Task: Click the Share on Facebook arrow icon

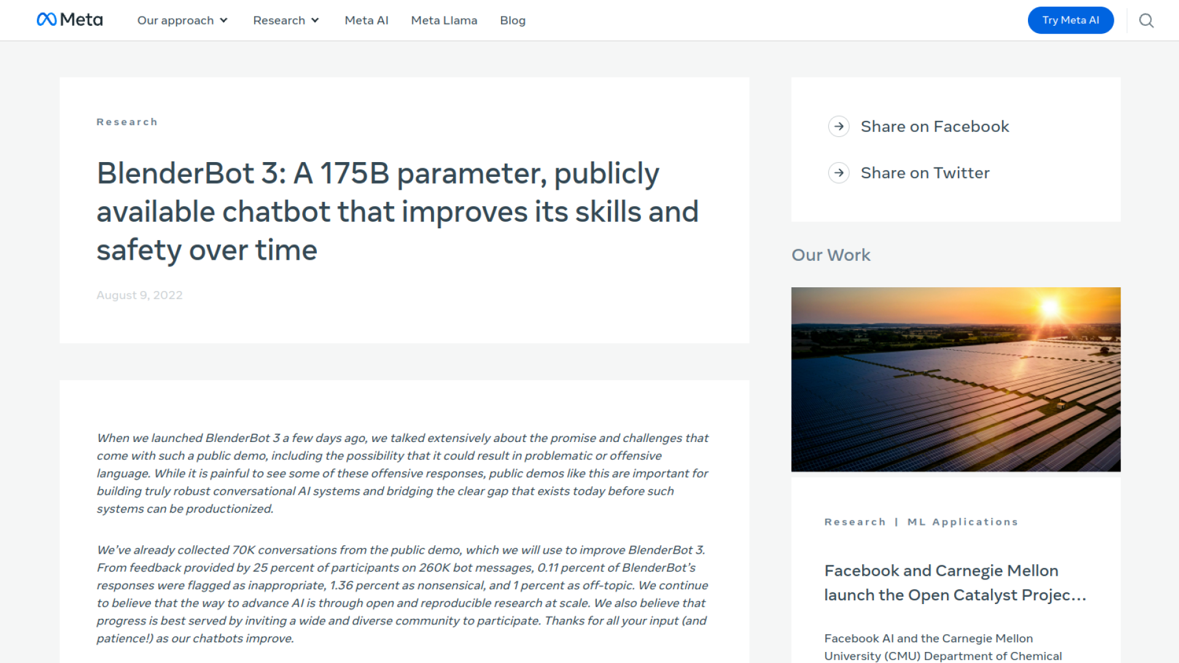Action: coord(839,126)
